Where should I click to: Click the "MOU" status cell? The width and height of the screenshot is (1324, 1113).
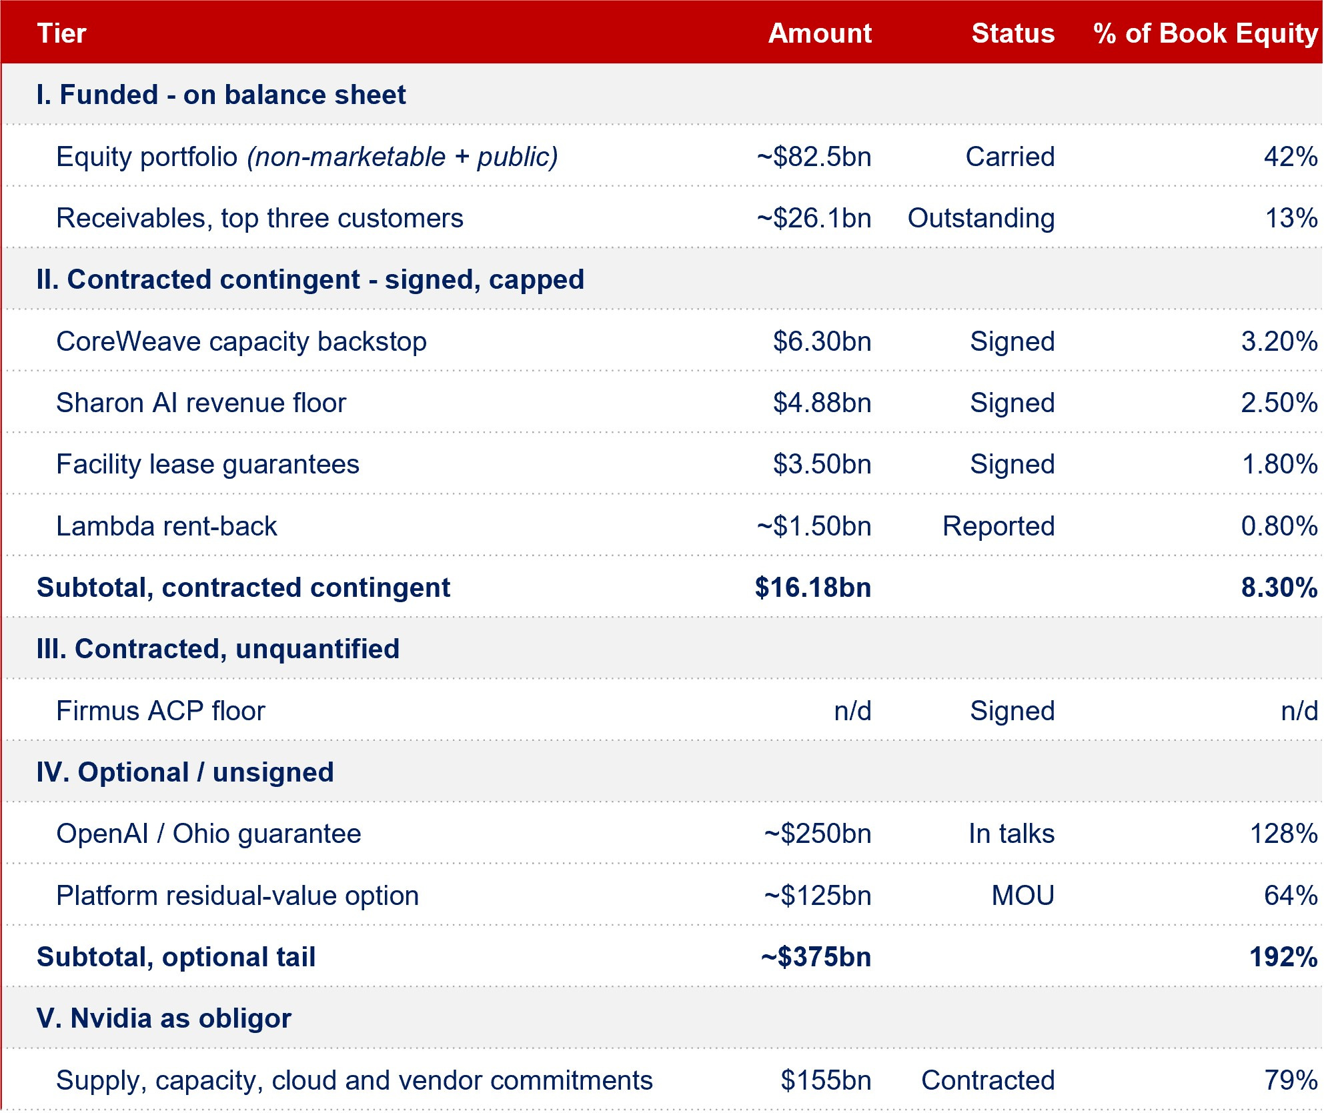(1023, 896)
